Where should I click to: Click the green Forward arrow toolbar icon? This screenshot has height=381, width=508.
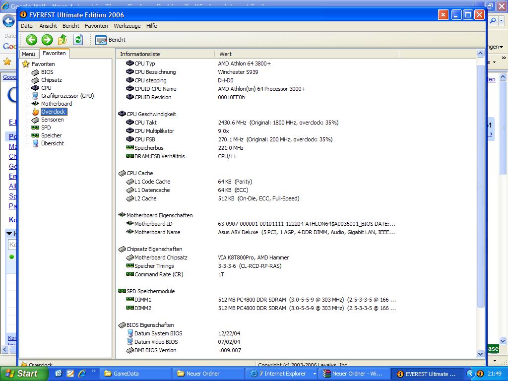[47, 40]
